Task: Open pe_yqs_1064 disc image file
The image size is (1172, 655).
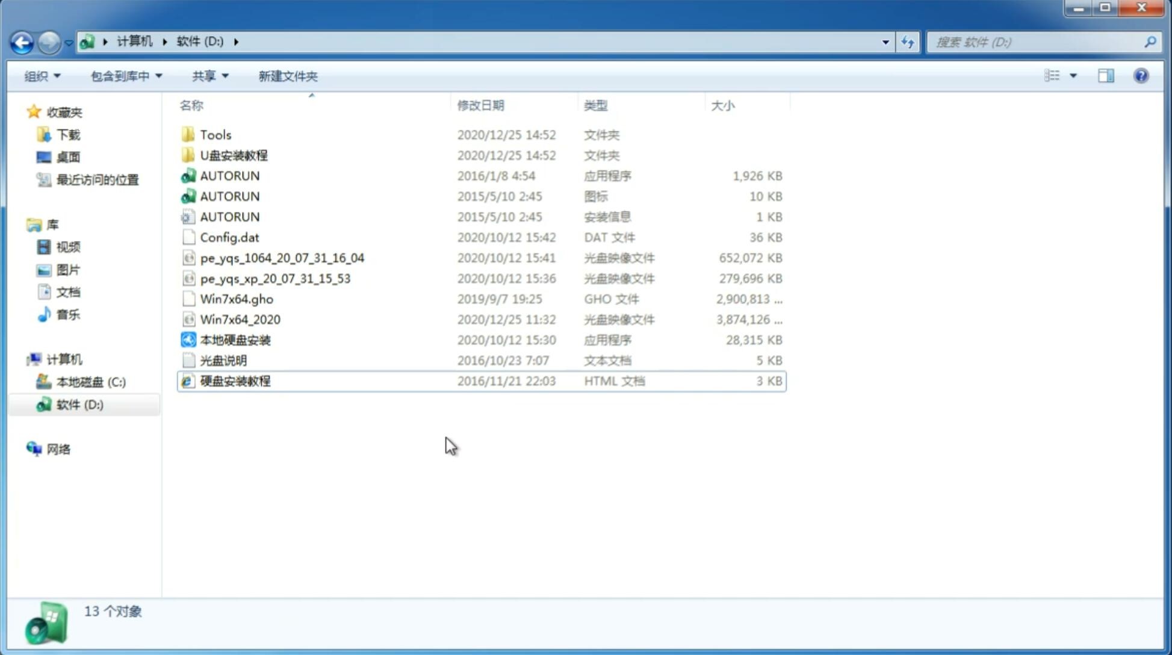Action: point(282,258)
